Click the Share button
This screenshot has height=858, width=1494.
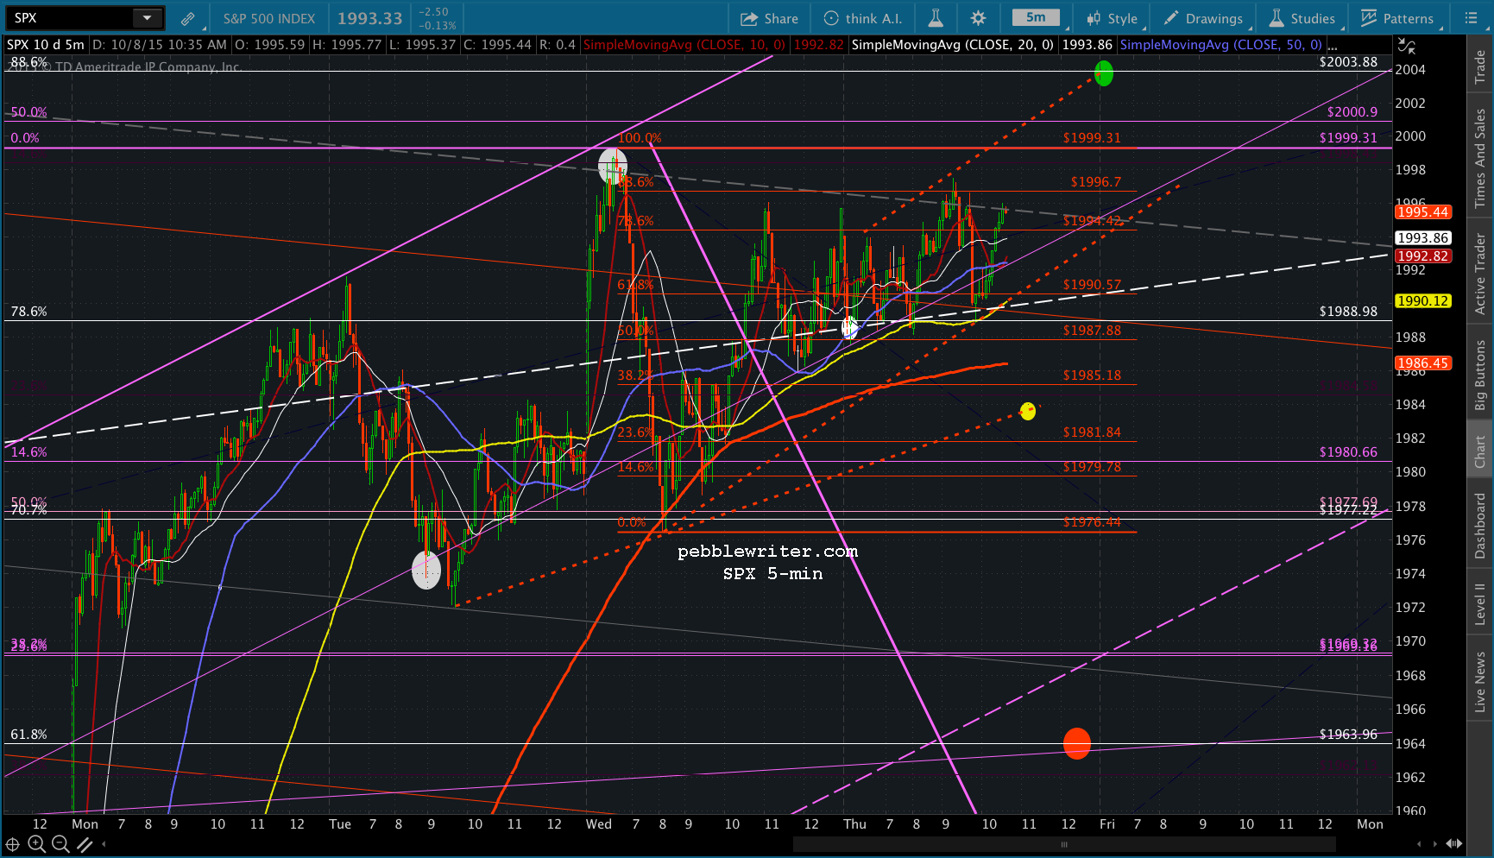tap(769, 18)
